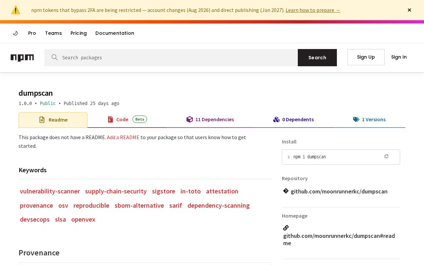424x265 pixels.
Task: Select the in-toto keyword
Action: pyautogui.click(x=190, y=191)
